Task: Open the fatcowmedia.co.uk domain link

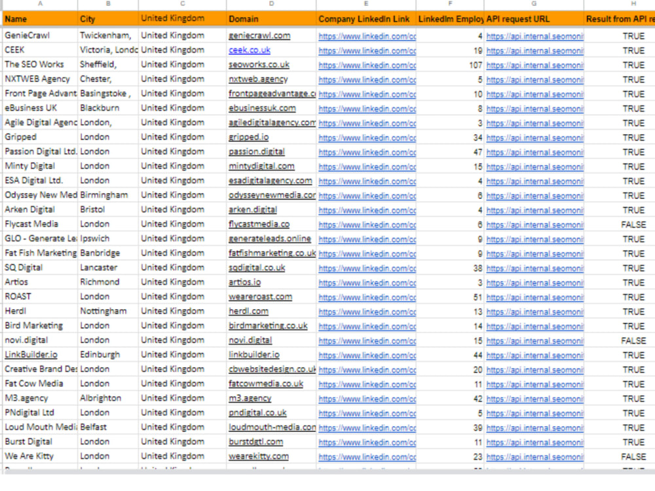Action: tap(266, 384)
